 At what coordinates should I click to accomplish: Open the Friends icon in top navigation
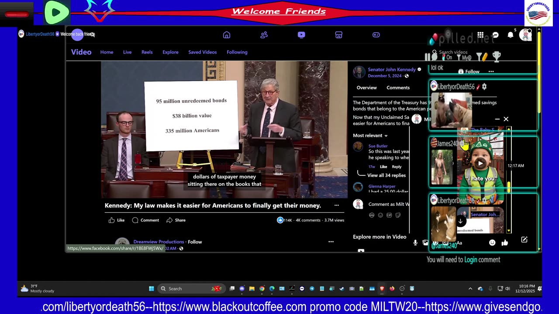pyautogui.click(x=264, y=35)
